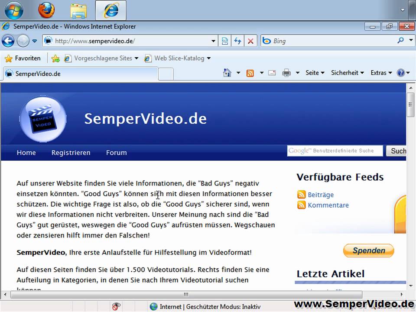Click horizontal scrollbar left arrow
416x312 pixels.
click(5, 294)
